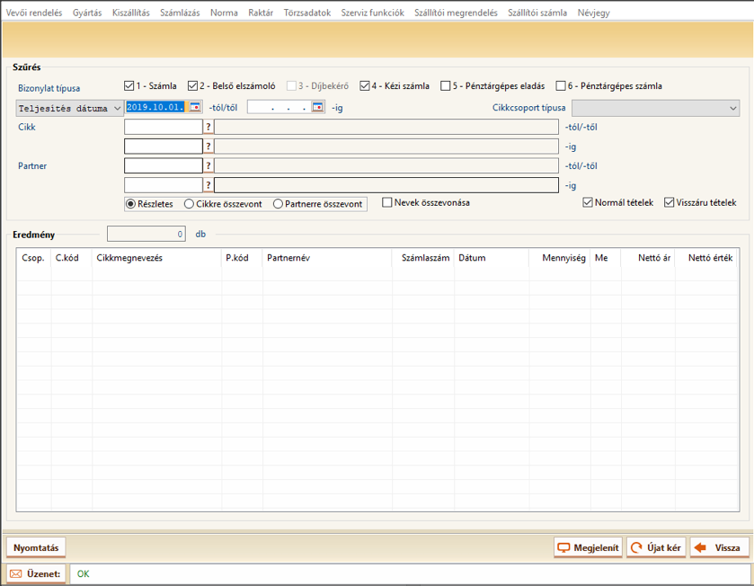Click the Eredmény count field
The width and height of the screenshot is (754, 586).
(x=146, y=234)
